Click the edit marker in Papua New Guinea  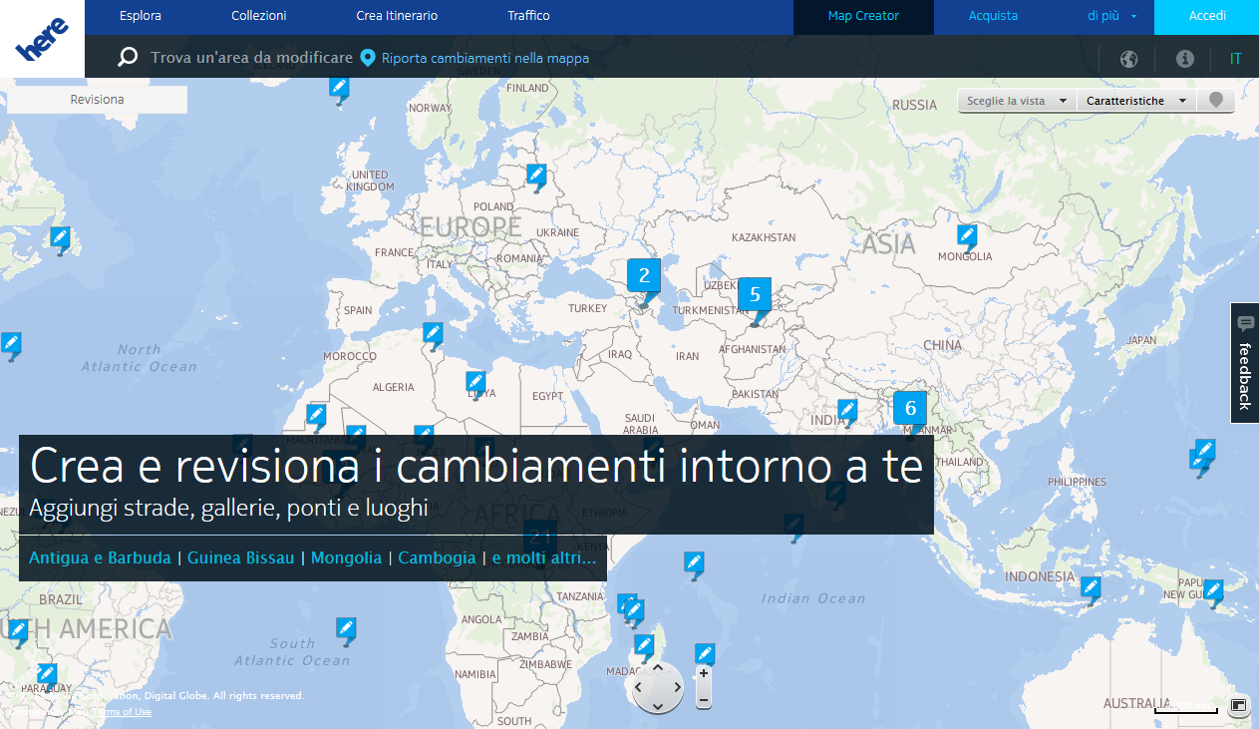coord(1213,591)
